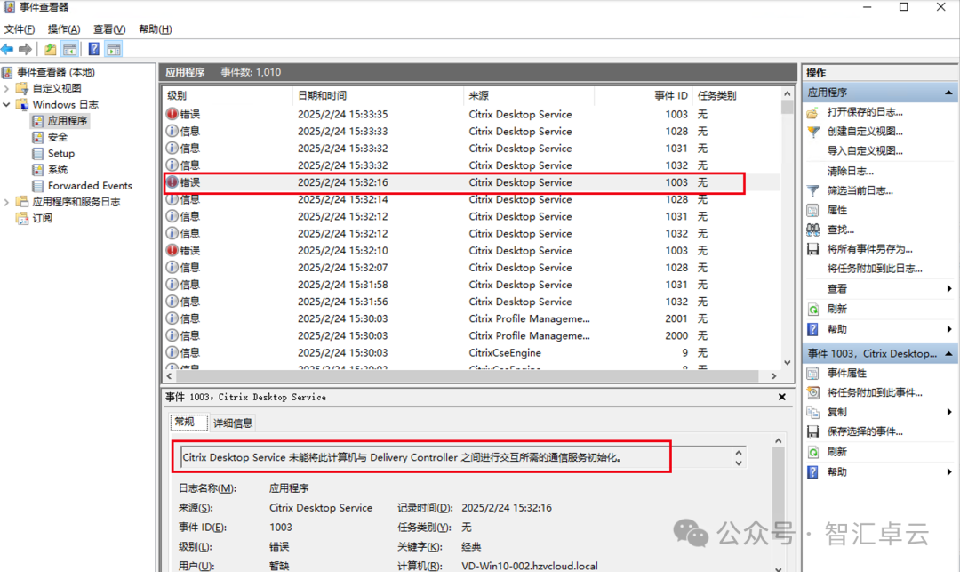Click the lower 刷新 refresh icon
The image size is (960, 572).
[x=813, y=452]
